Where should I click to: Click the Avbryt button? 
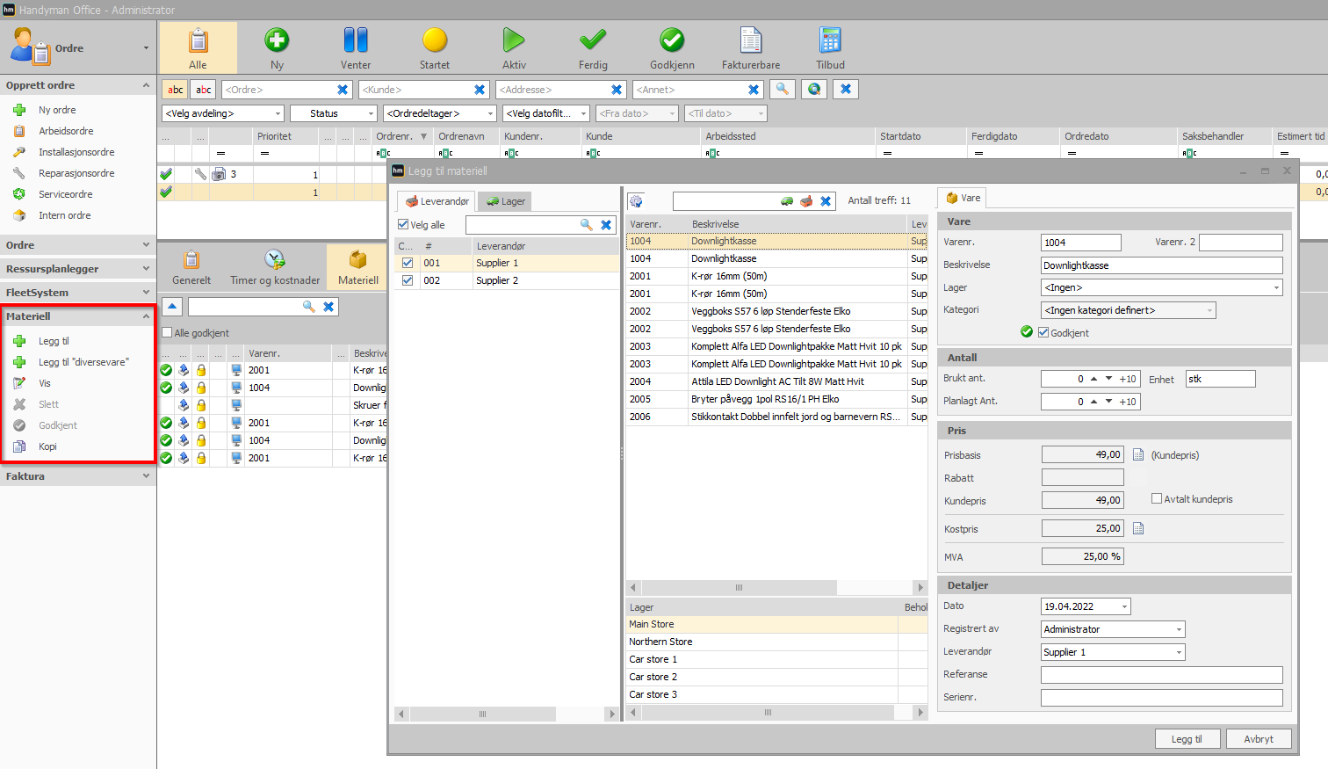point(1259,739)
